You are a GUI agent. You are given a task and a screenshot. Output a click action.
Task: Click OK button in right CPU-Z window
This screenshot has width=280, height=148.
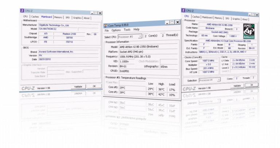[252, 85]
